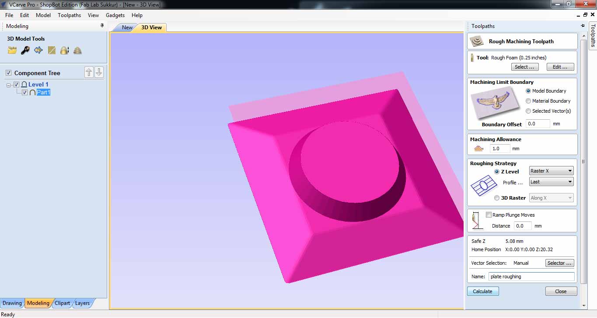Open the View menu
Viewport: 597px width, 318px height.
[x=93, y=15]
